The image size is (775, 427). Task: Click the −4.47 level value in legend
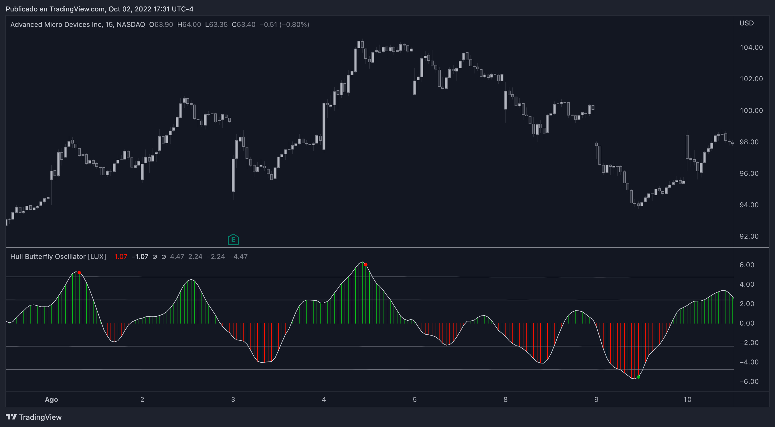(x=238, y=257)
